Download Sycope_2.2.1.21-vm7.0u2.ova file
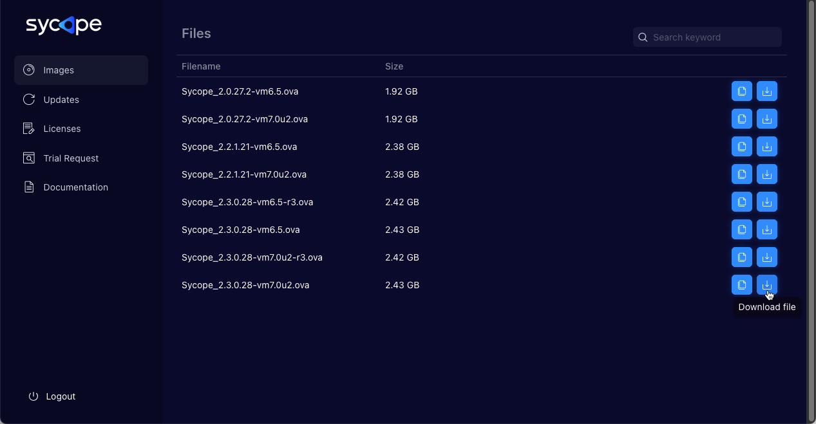 click(x=767, y=174)
